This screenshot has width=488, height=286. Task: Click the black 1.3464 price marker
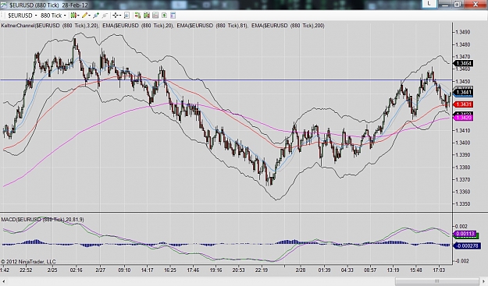(x=463, y=63)
